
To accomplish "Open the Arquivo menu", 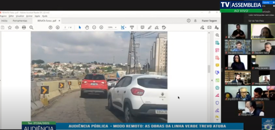I will pos(3,16).
